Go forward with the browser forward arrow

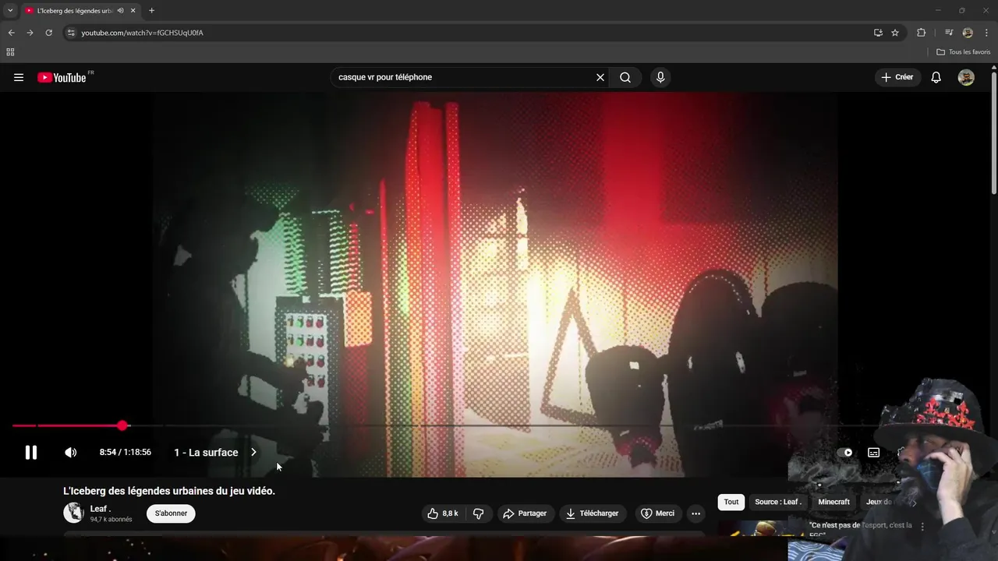coord(30,33)
